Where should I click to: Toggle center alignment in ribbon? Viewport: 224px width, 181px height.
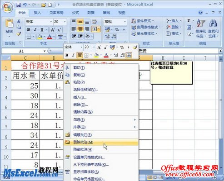(80, 29)
